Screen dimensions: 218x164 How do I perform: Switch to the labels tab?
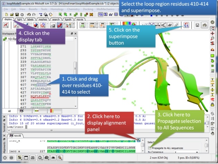click(30, 20)
